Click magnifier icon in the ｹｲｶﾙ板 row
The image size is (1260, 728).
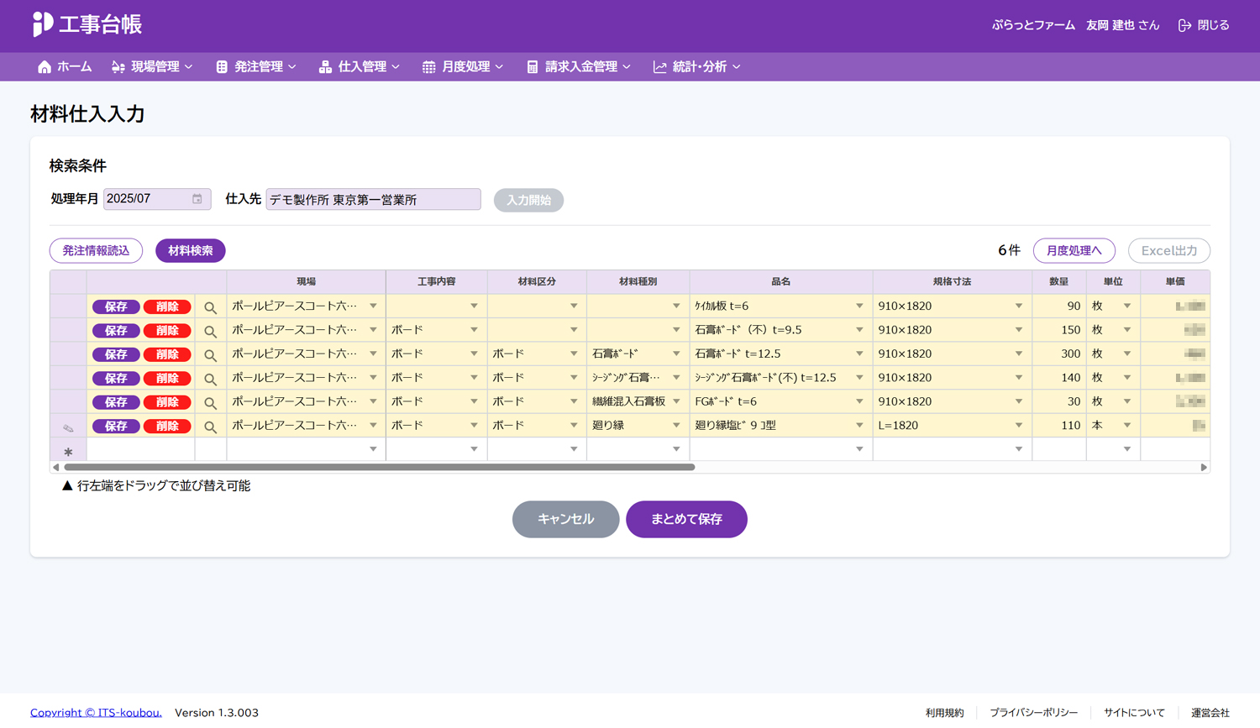click(x=211, y=307)
